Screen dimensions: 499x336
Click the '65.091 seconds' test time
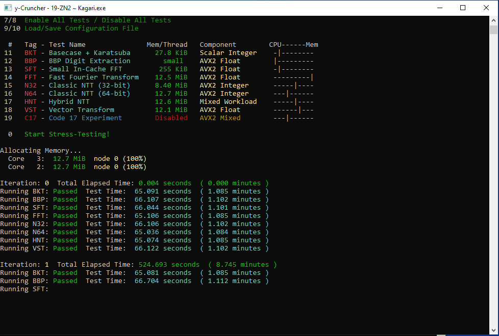pos(163,191)
